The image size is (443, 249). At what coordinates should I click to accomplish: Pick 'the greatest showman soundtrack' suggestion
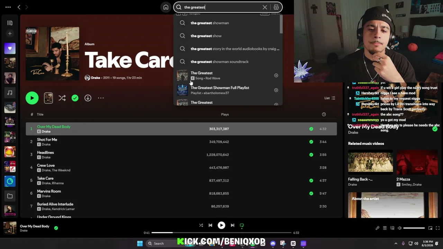[228, 62]
